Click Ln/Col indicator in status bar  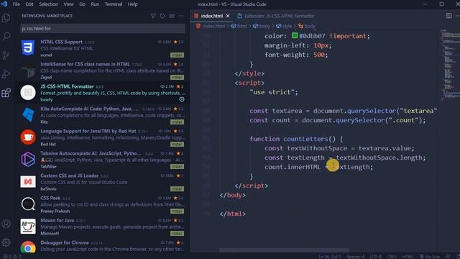pos(330,257)
